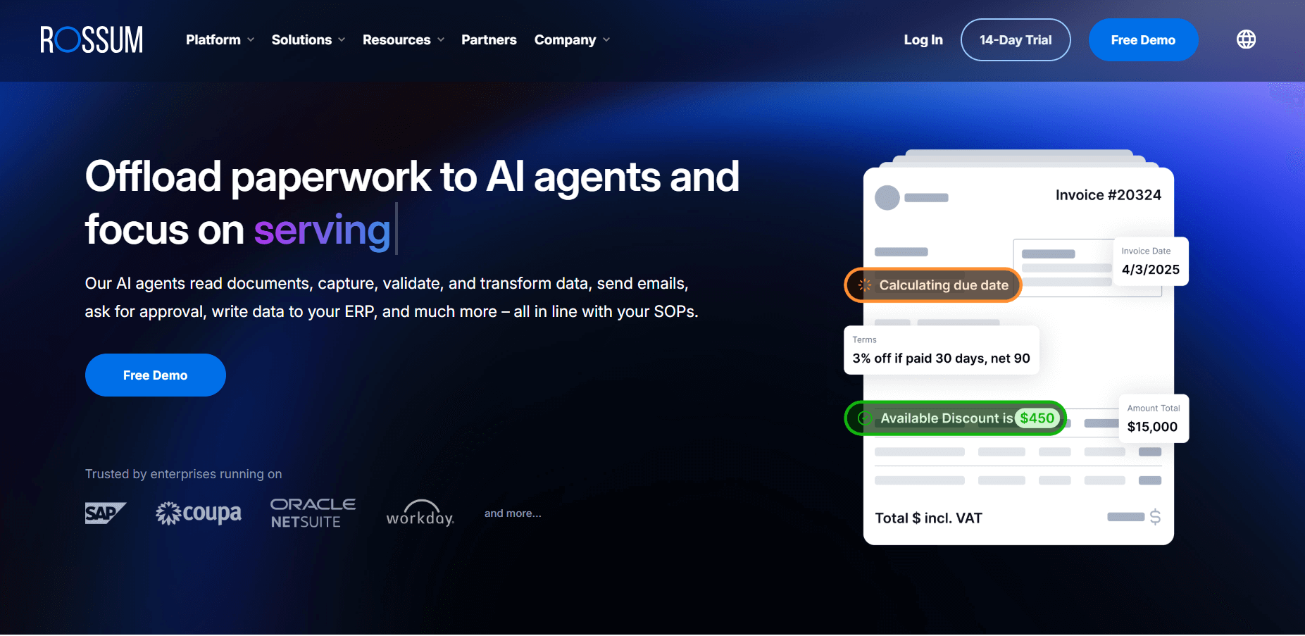Click the Rossum logo
This screenshot has height=636, width=1305.
coord(92,40)
